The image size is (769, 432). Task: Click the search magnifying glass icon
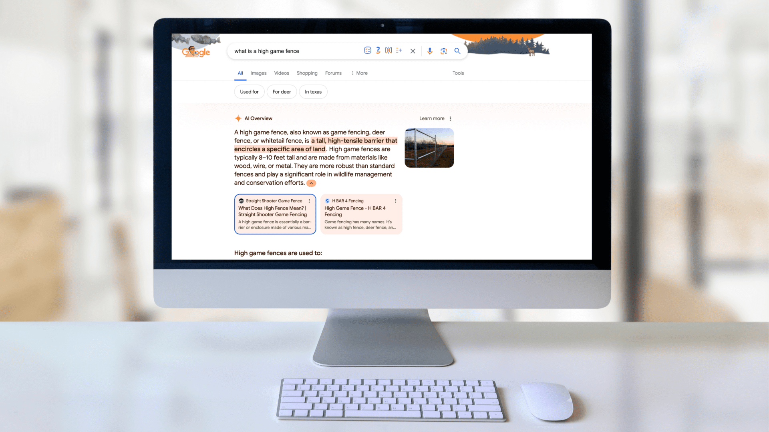point(457,50)
